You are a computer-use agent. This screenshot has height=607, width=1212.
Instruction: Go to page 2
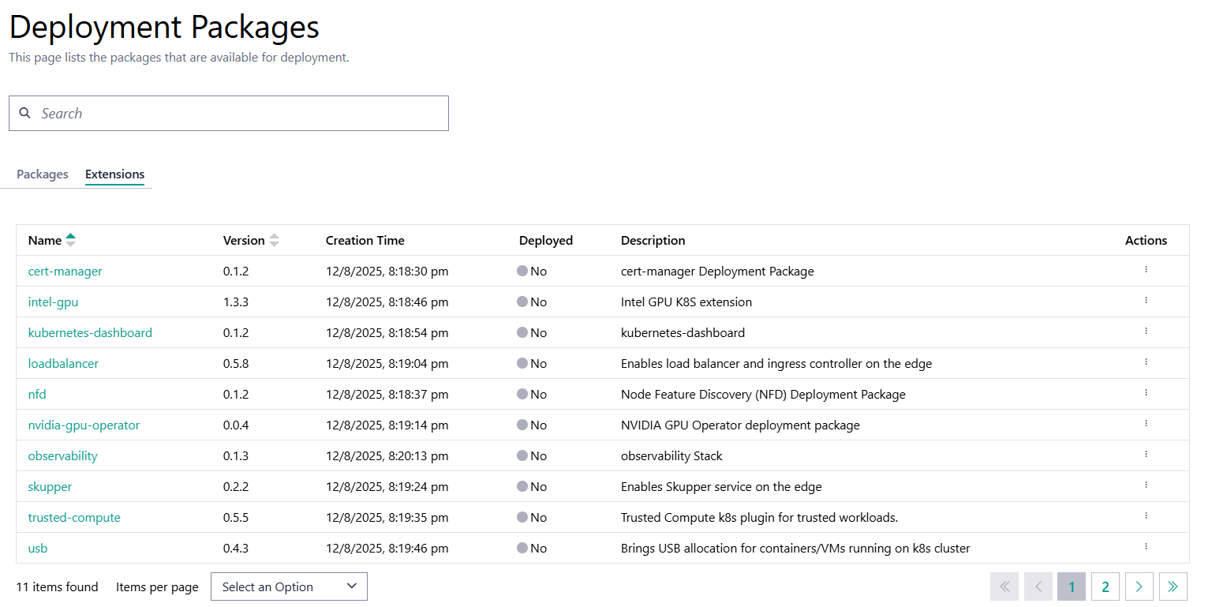(1105, 586)
